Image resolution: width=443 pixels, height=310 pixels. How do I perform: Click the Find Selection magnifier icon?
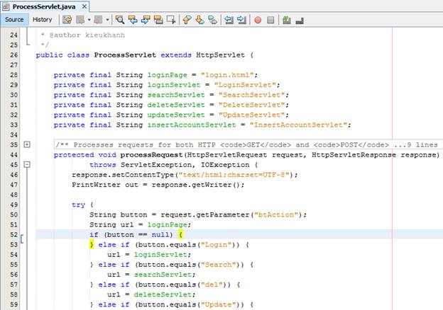tap(119, 20)
